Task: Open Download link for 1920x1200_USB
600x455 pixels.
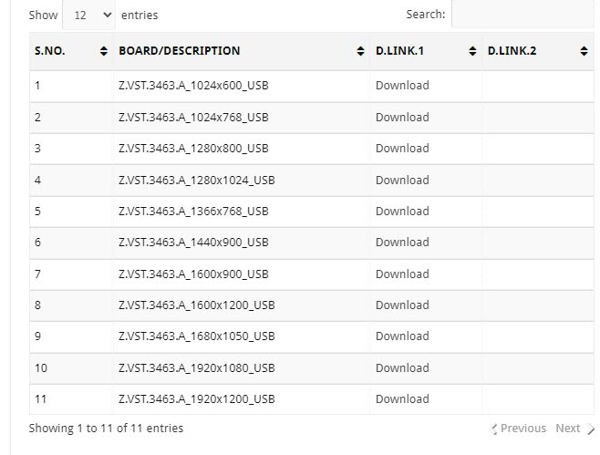Action: coord(402,399)
